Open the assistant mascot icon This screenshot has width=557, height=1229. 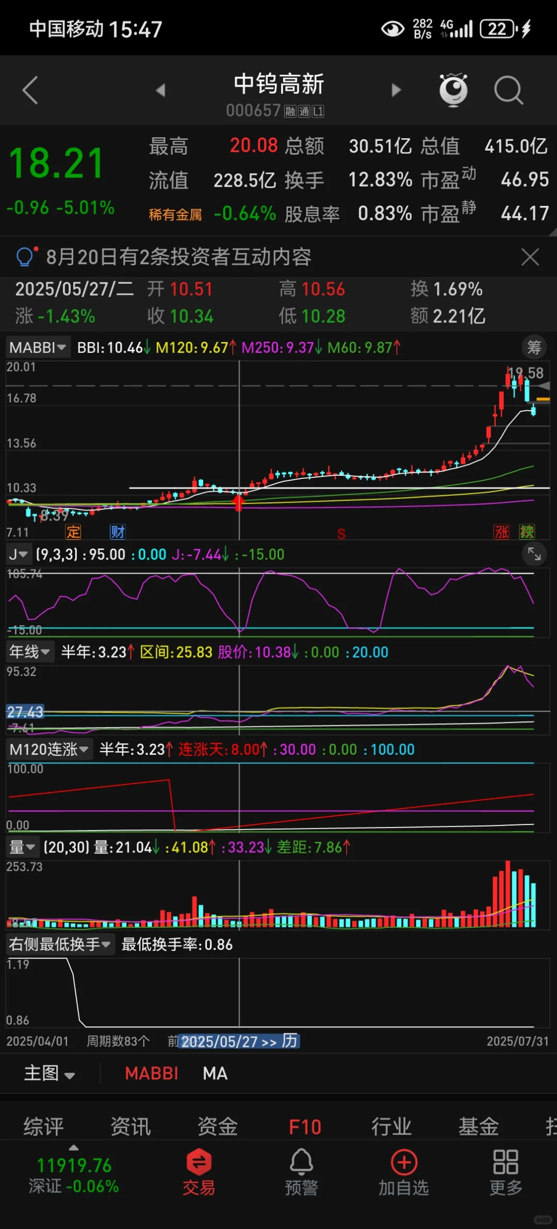(453, 90)
